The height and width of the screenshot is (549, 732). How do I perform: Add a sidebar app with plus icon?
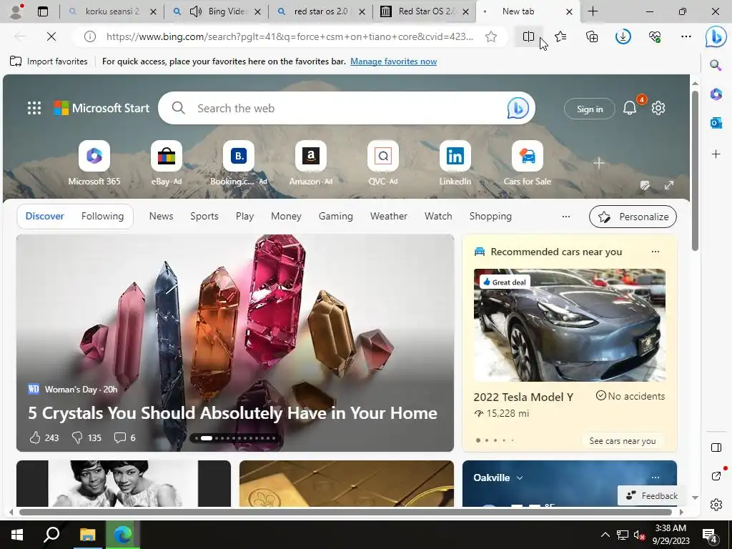tap(716, 154)
